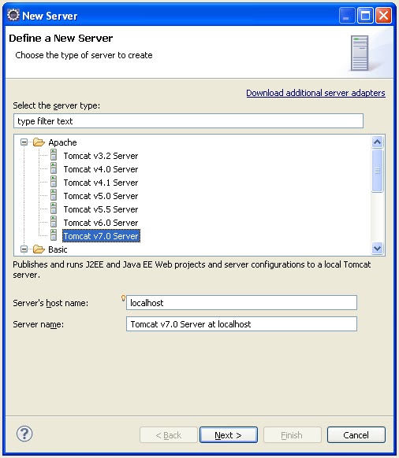399x458 pixels.
Task: Click the server list scroll down arrow
Action: (378, 249)
